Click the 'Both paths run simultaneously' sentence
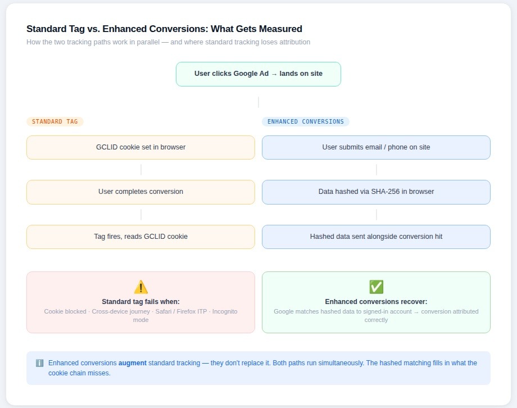The image size is (517, 408). tap(318, 363)
